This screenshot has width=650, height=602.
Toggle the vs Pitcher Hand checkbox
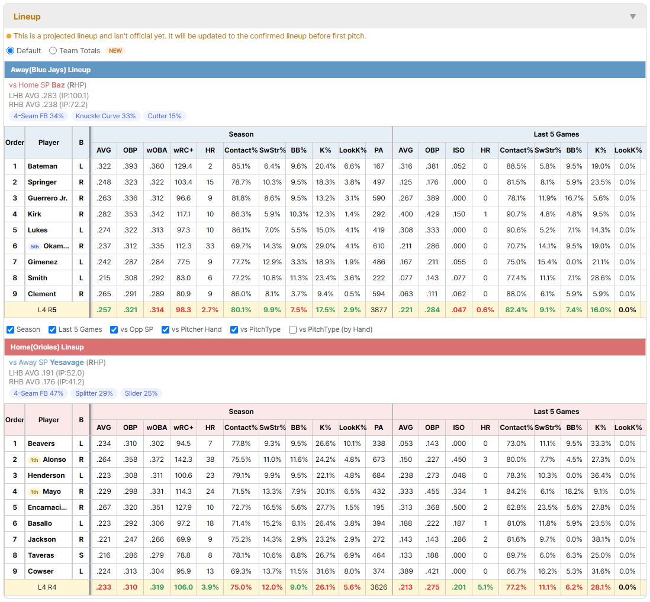(x=165, y=329)
